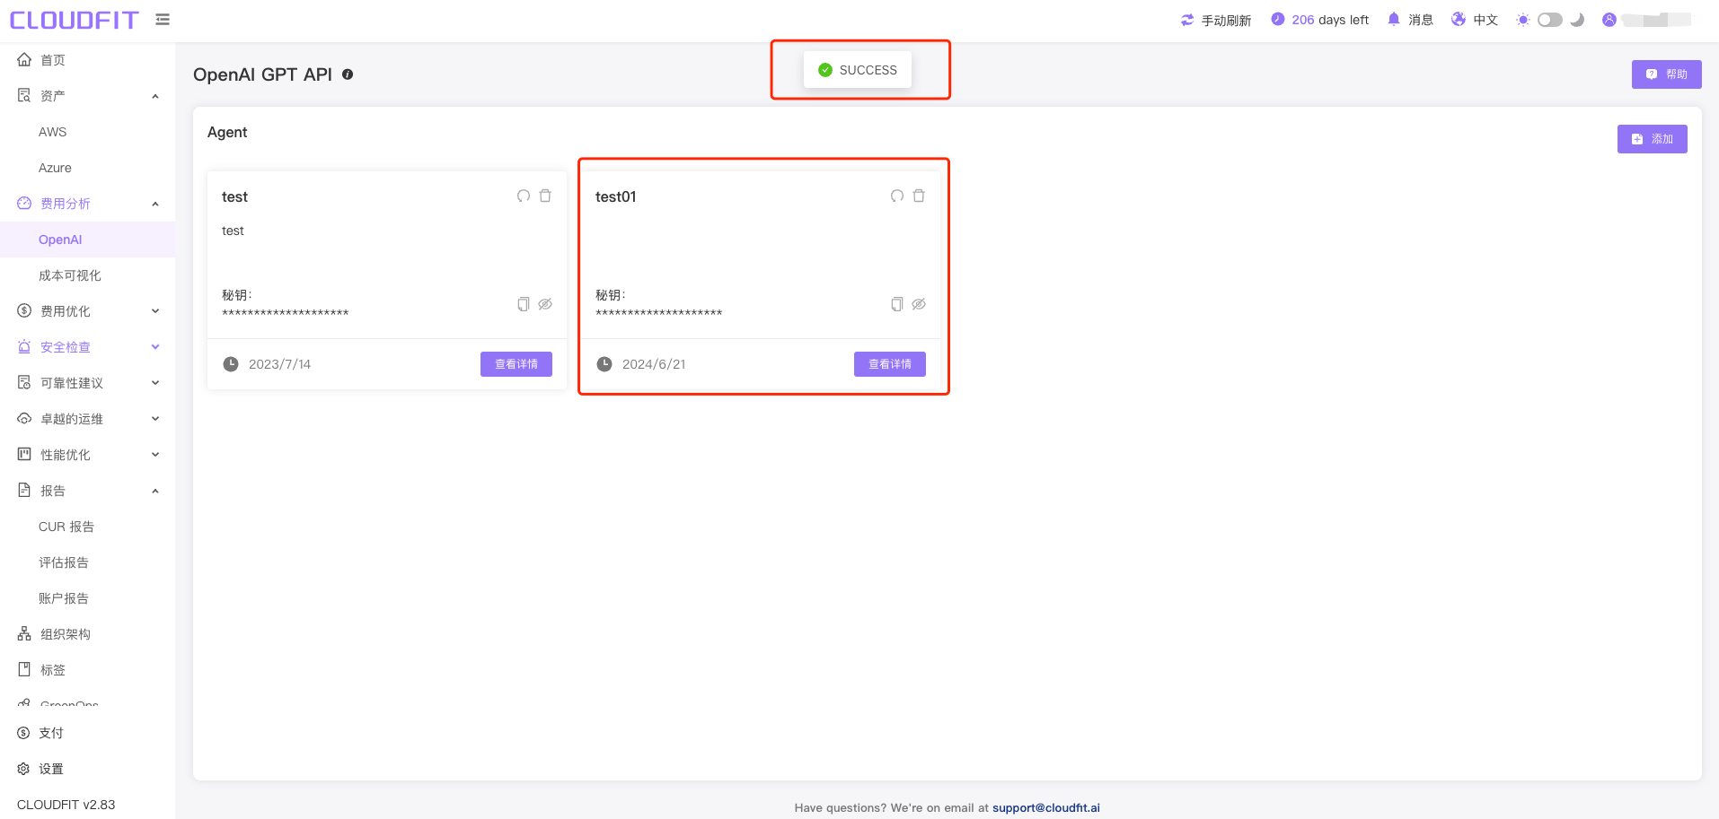
Task: Open the user avatar menu
Action: click(1609, 20)
